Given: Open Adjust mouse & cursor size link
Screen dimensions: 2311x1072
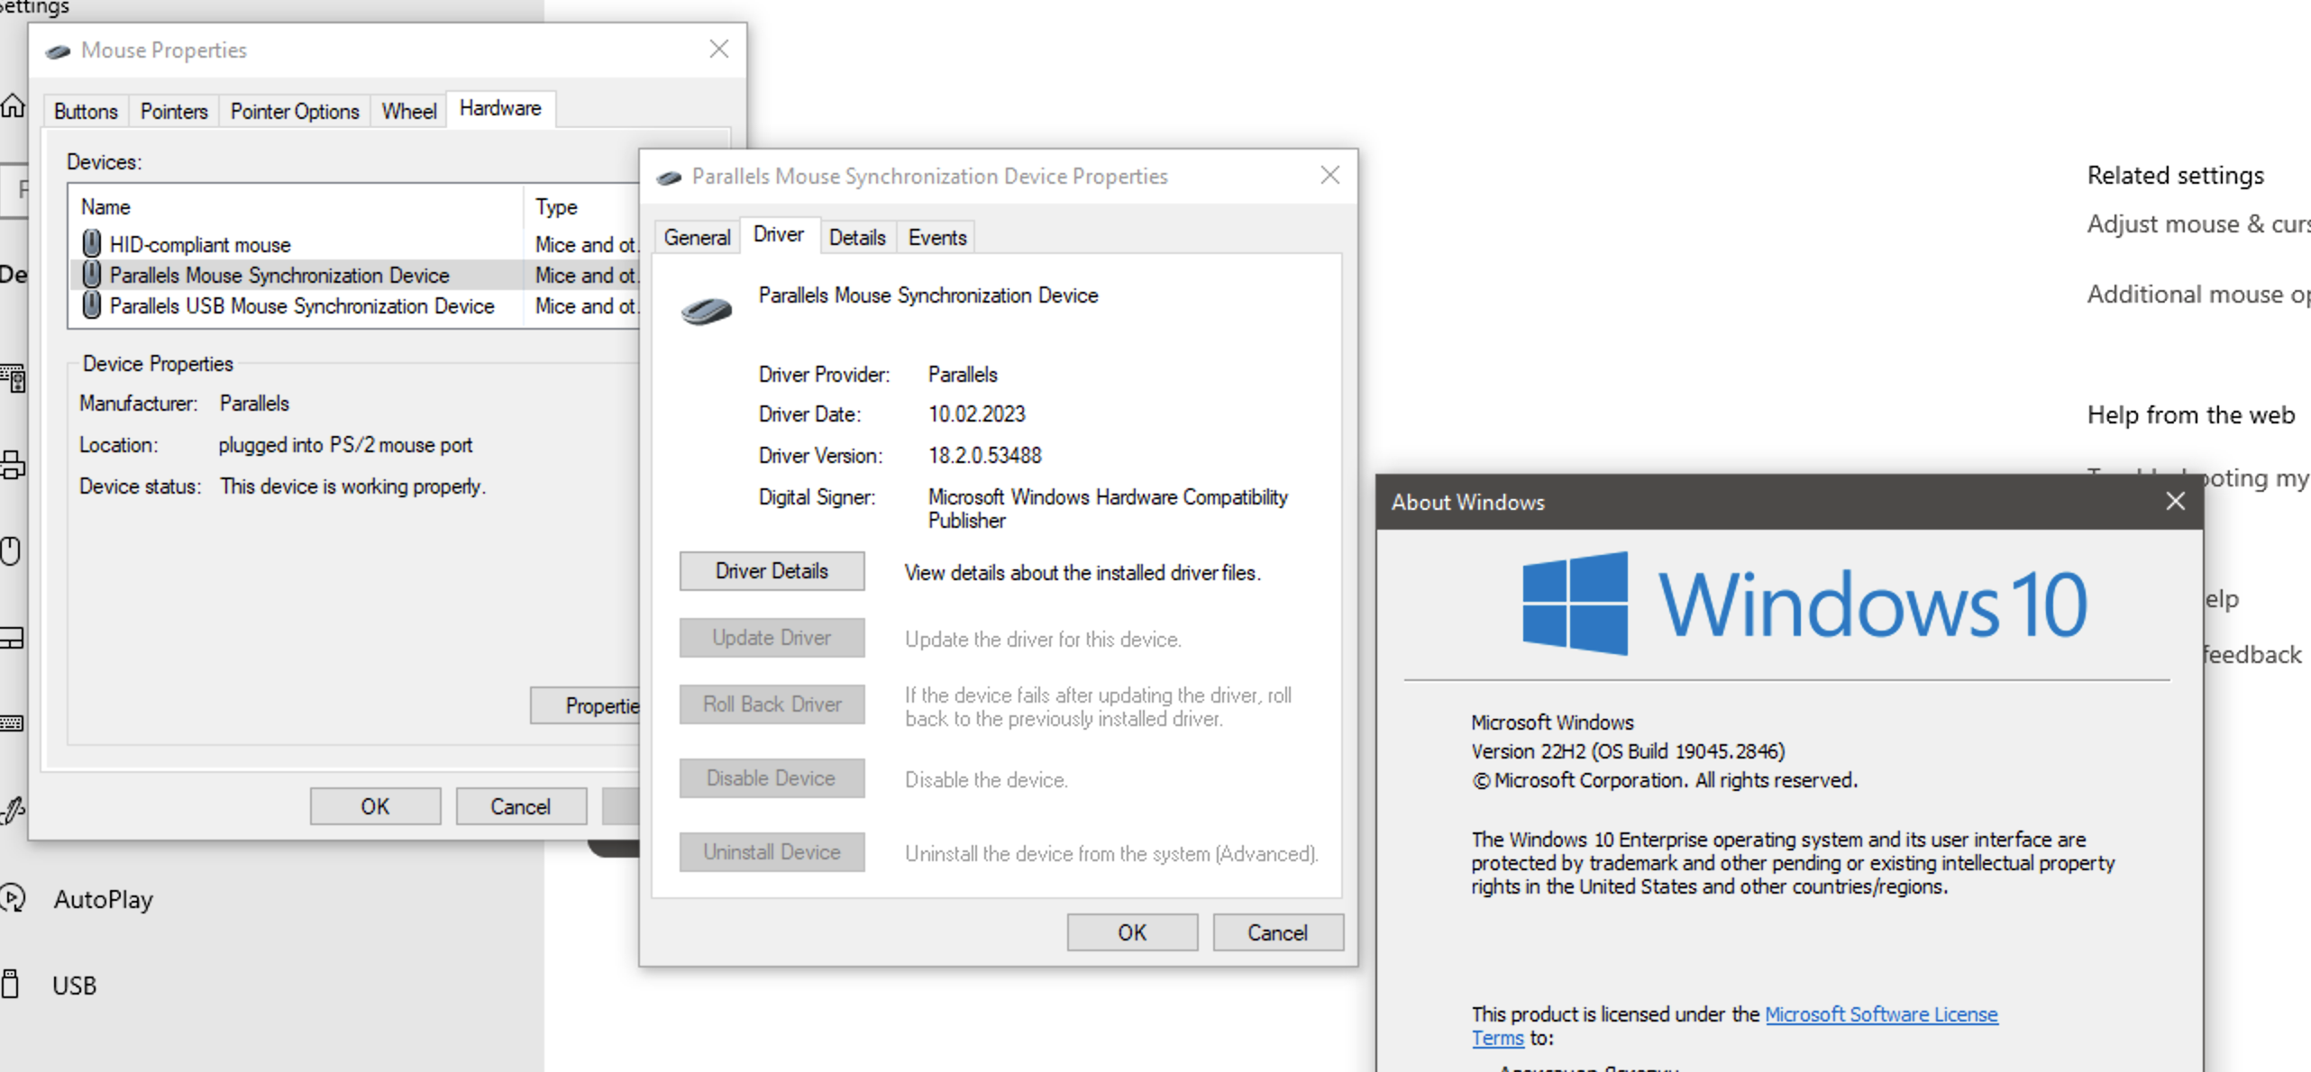Looking at the screenshot, I should 2197,223.
